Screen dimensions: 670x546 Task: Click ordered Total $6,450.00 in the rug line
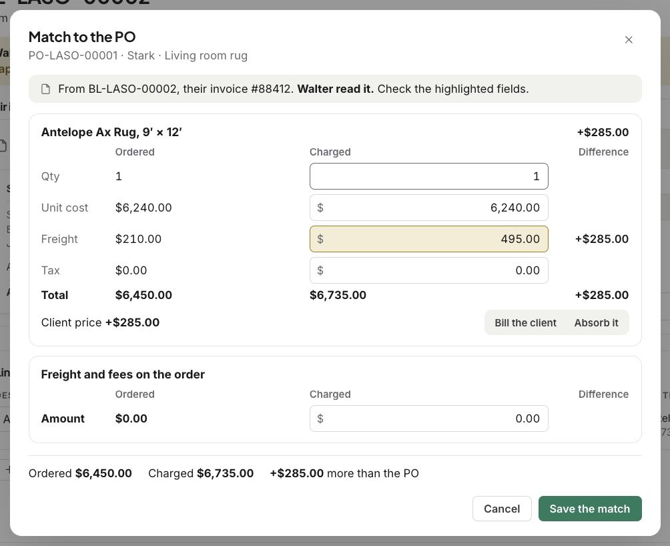coord(143,295)
